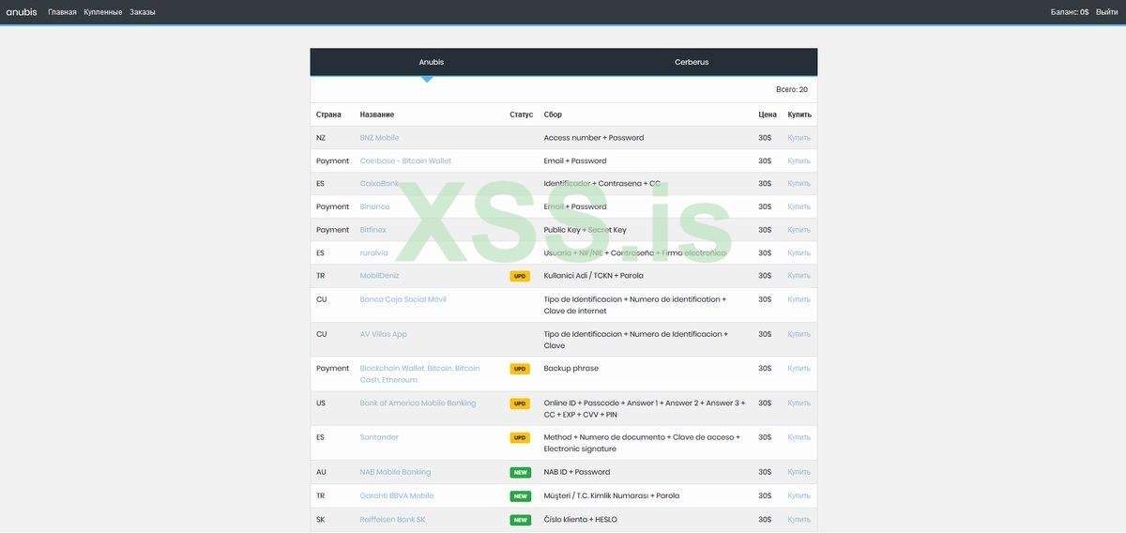Click the UPD badge on Santander row
Screen dimensions: 1126x533
(x=520, y=437)
